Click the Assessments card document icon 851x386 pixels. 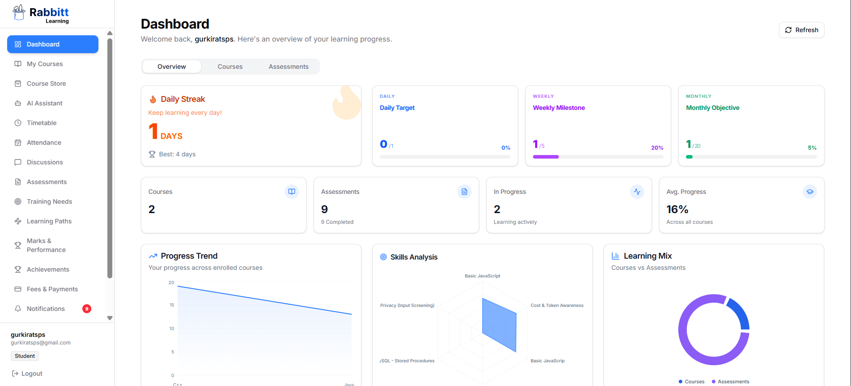coord(464,192)
